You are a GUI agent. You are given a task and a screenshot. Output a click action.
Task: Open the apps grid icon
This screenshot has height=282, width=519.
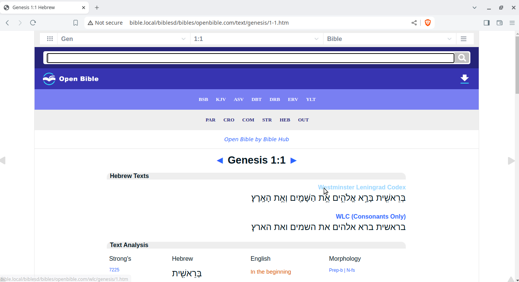tap(49, 39)
